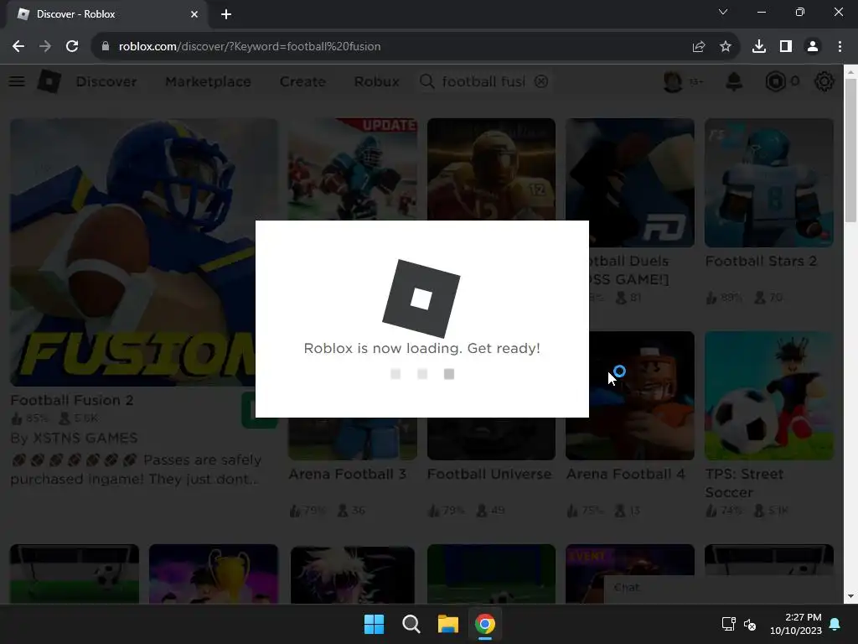Reload the Roblox page
Viewport: 858px width, 644px height.
(x=72, y=47)
